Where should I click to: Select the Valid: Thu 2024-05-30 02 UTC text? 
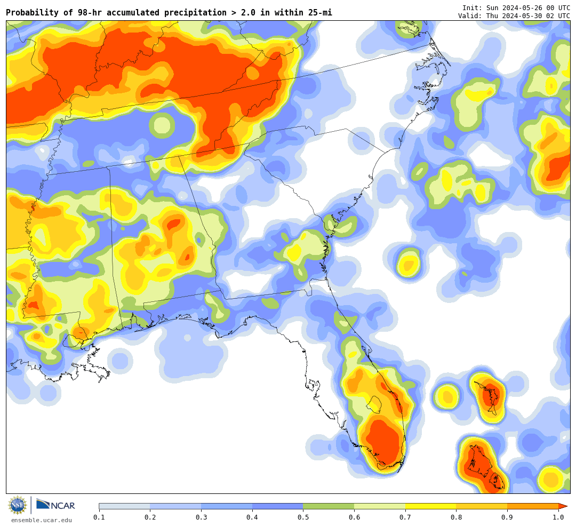point(514,16)
